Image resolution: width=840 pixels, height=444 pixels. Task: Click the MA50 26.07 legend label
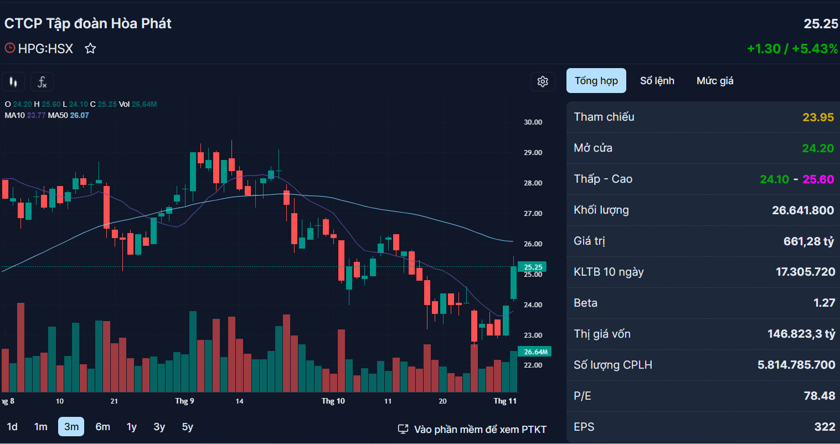click(x=68, y=115)
